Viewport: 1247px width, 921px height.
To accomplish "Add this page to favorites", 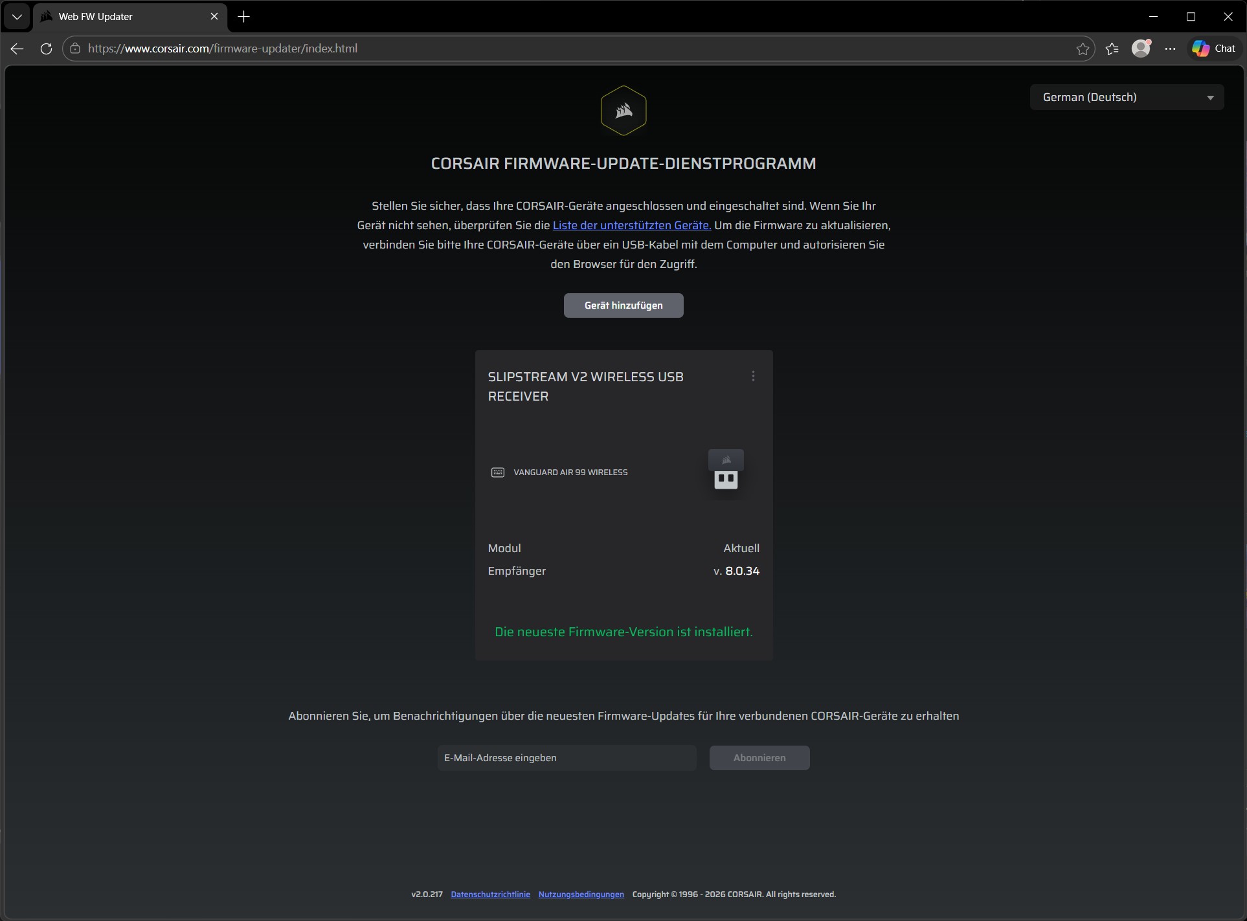I will click(x=1083, y=49).
